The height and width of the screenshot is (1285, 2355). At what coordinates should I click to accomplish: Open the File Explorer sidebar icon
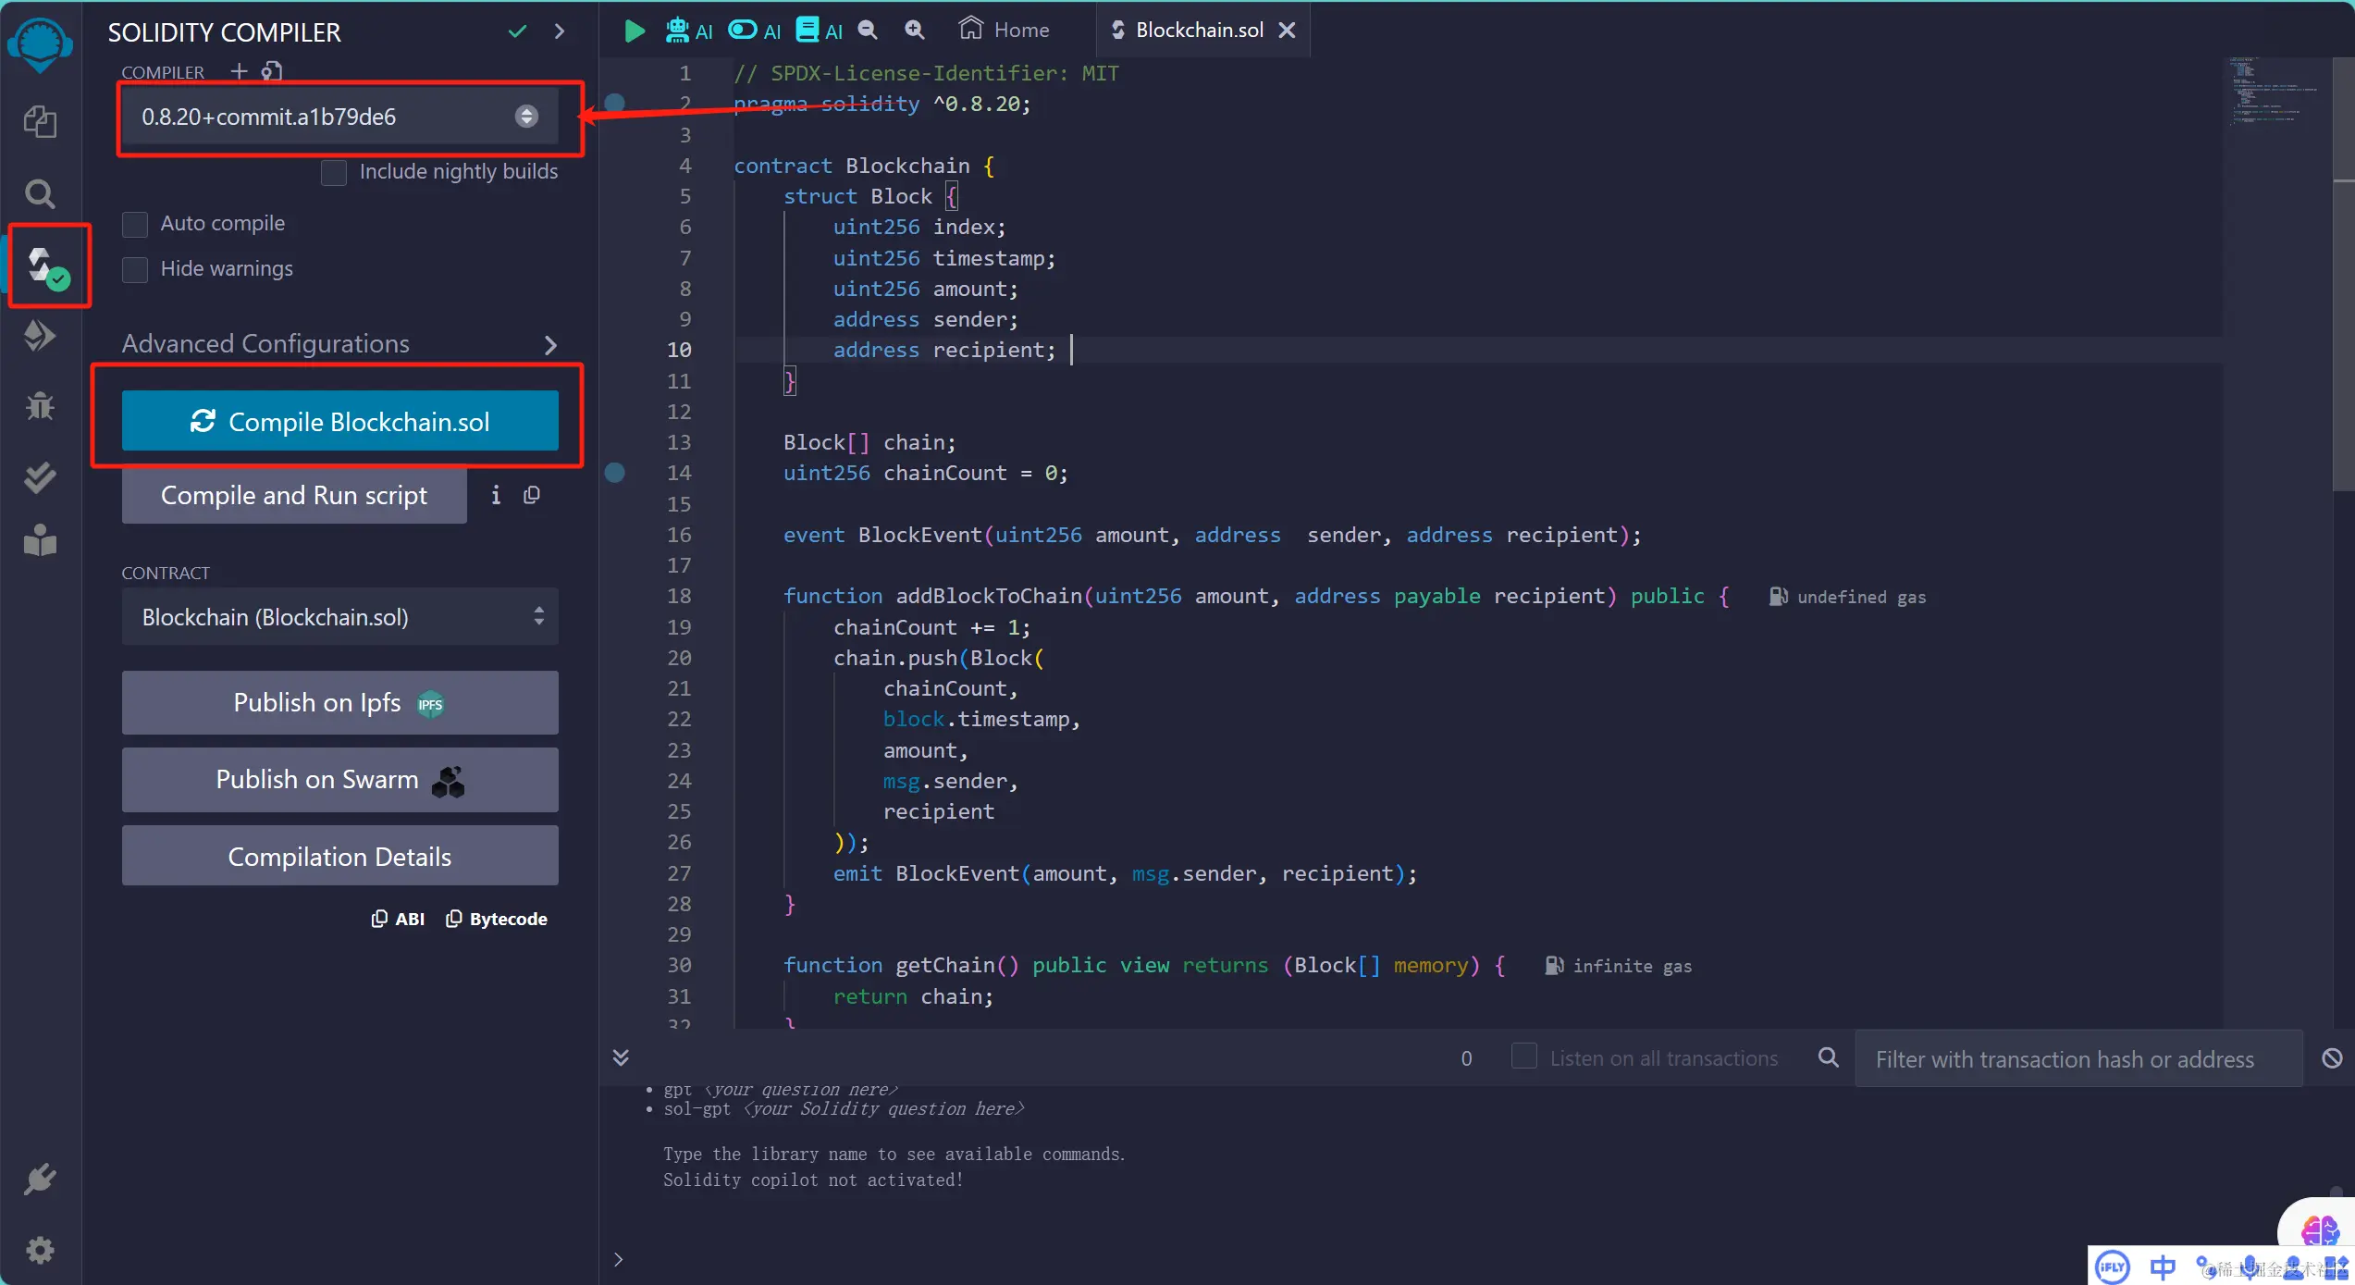40,121
